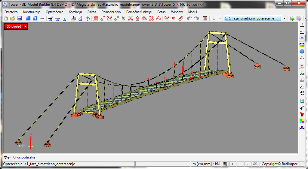Expand the 3D pogled view dropdown arrow
308x169 pixels.
(25, 26)
